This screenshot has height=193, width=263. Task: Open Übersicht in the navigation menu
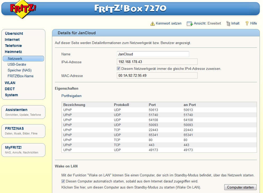point(14,33)
